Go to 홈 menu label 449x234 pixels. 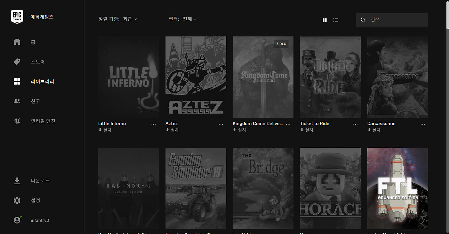(33, 42)
